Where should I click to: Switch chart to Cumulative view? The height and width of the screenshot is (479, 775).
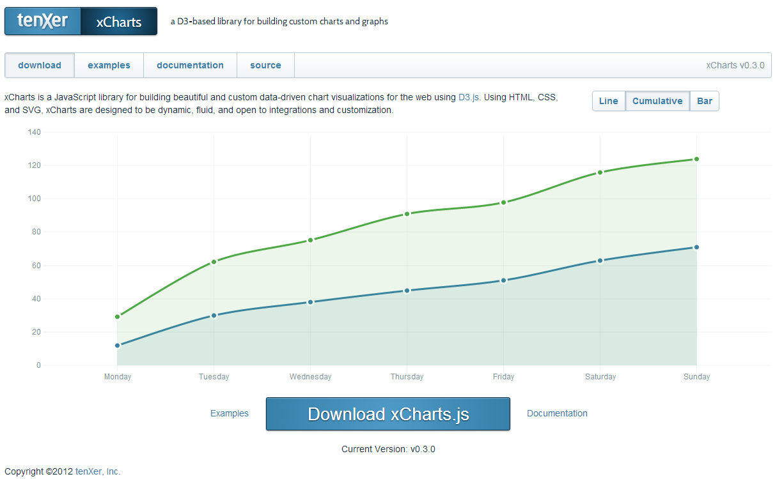(657, 101)
